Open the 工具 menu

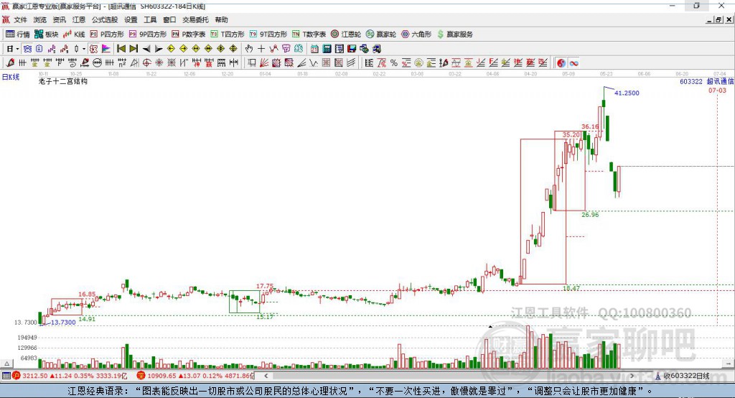[150, 19]
